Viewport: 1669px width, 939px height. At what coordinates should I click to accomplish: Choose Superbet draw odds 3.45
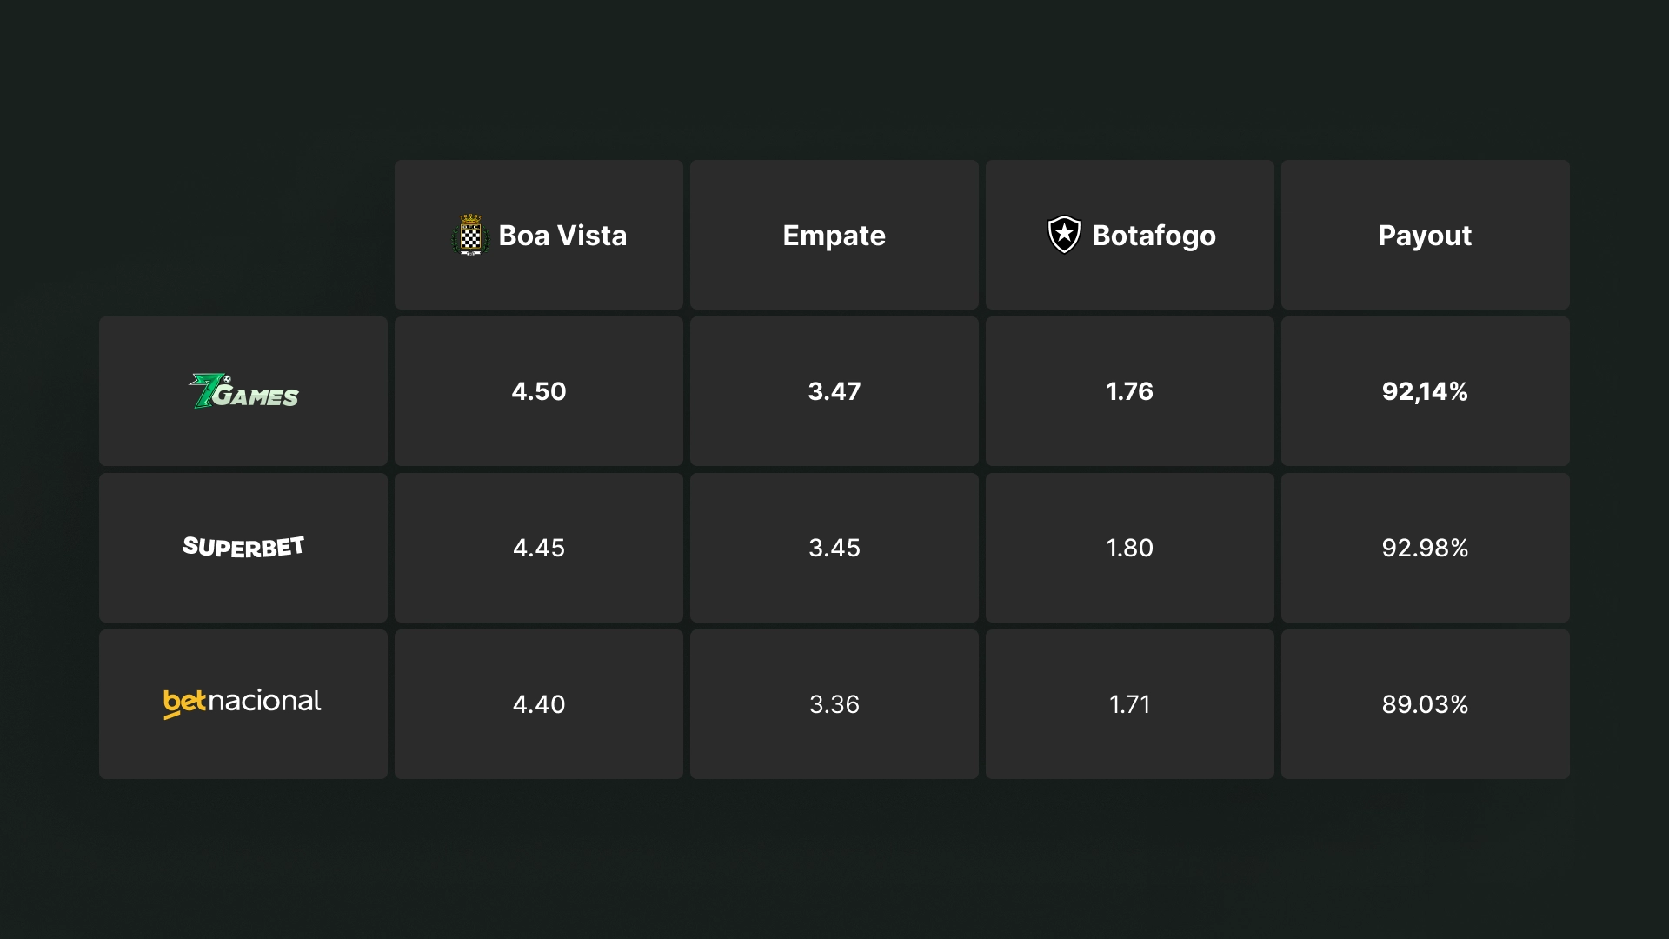click(x=834, y=548)
